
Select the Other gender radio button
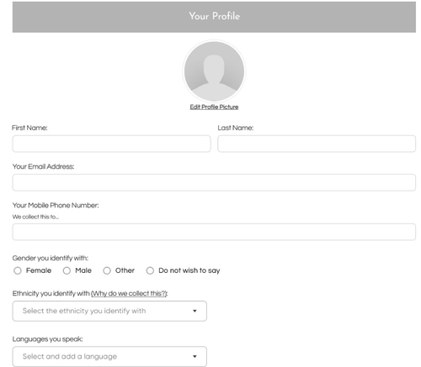pyautogui.click(x=107, y=270)
